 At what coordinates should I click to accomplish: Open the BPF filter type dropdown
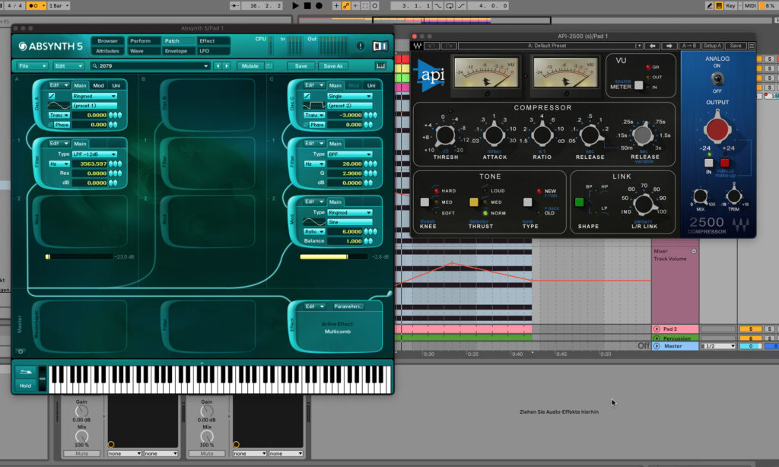pyautogui.click(x=350, y=154)
